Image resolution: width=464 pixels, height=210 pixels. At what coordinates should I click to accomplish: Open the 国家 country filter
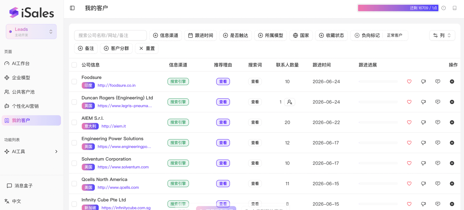click(x=301, y=35)
